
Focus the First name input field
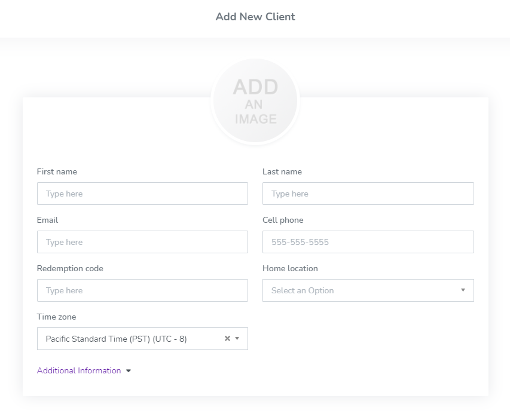click(x=142, y=194)
